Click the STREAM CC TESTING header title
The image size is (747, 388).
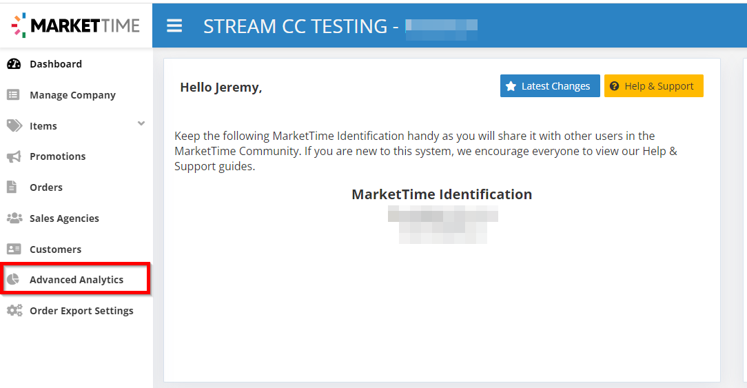coord(301,26)
